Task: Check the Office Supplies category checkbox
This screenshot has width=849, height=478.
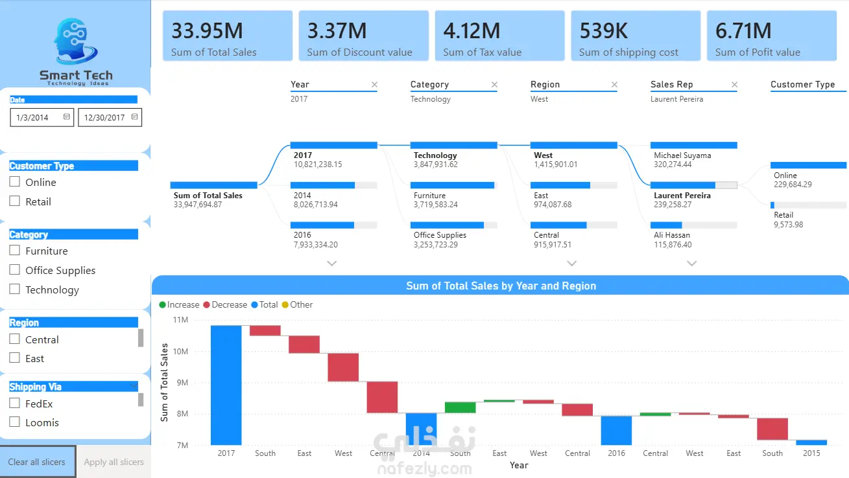Action: (x=15, y=270)
